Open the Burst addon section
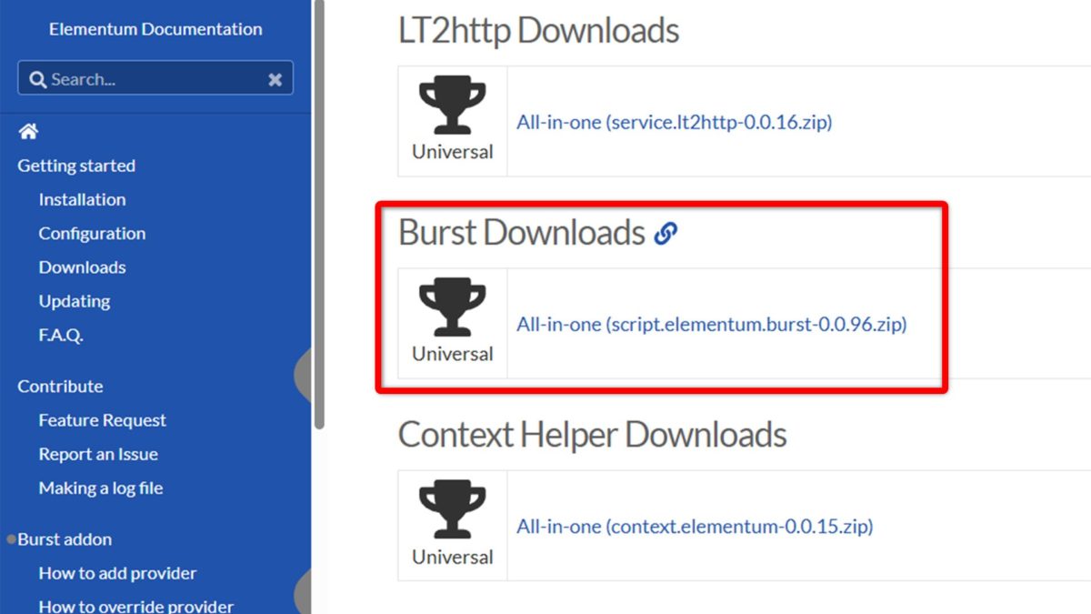Viewport: 1091px width, 614px height. coord(65,539)
